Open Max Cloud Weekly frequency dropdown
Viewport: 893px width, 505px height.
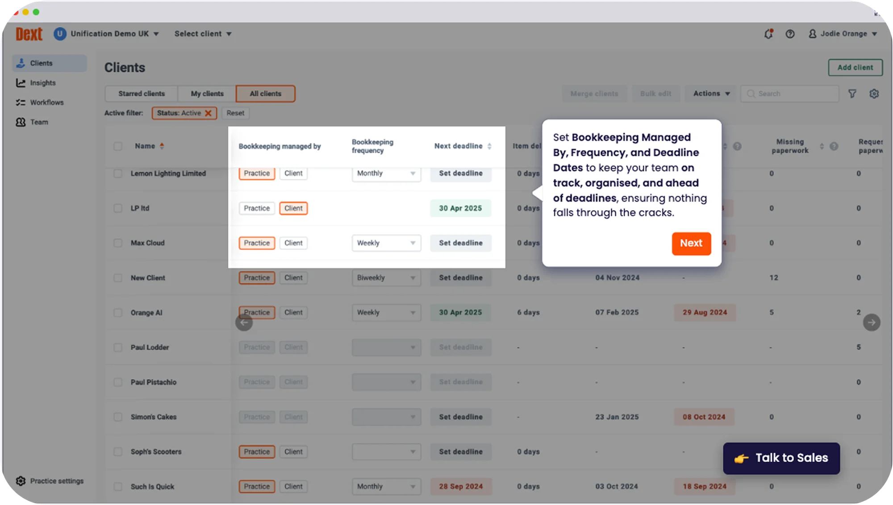[x=386, y=243]
